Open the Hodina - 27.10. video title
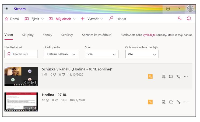The image size is (200, 122). 54,95
